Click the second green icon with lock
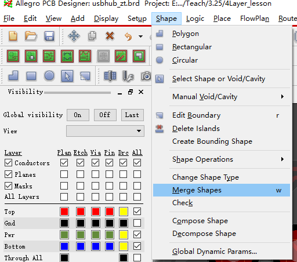The height and width of the screenshot is (262, 297). 31,56
